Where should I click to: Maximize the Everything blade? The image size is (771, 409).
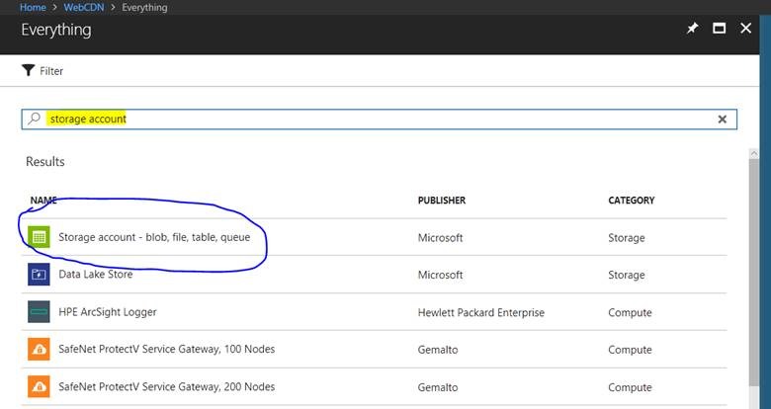pos(719,29)
